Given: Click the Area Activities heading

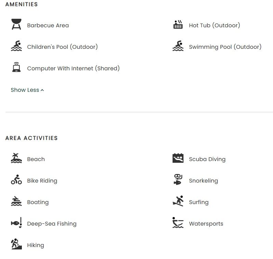Looking at the screenshot, I should click(x=31, y=138).
